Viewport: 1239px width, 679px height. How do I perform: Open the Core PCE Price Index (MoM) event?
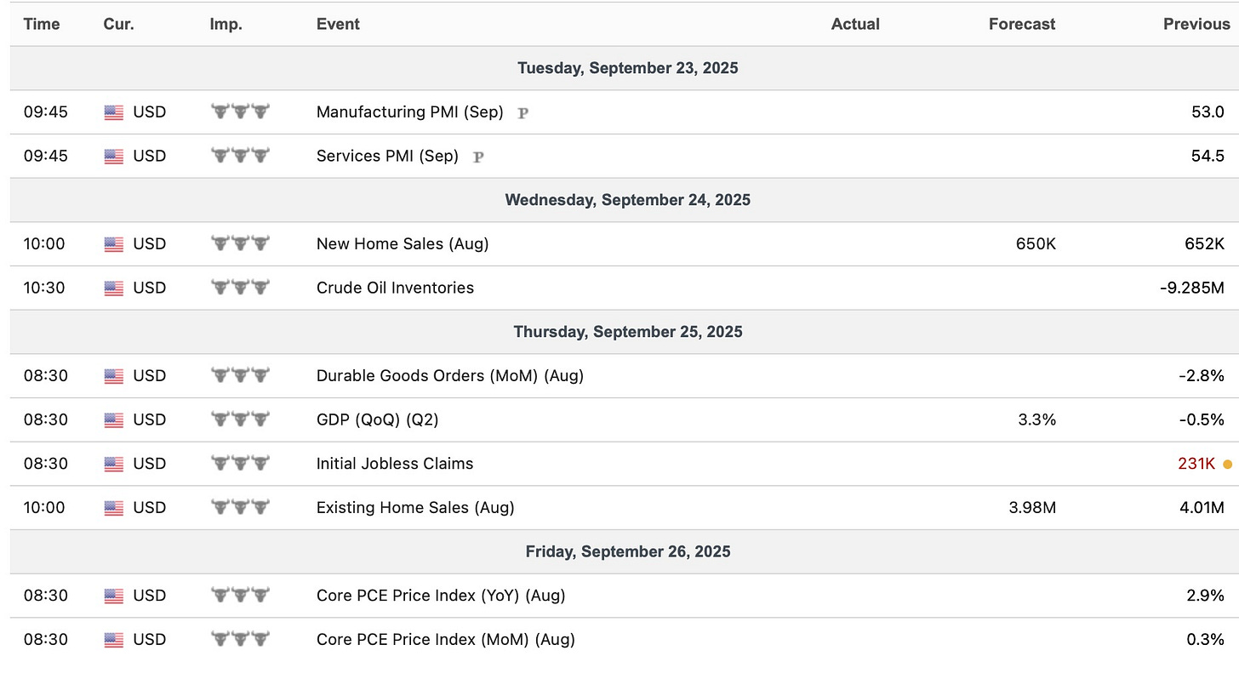click(445, 640)
